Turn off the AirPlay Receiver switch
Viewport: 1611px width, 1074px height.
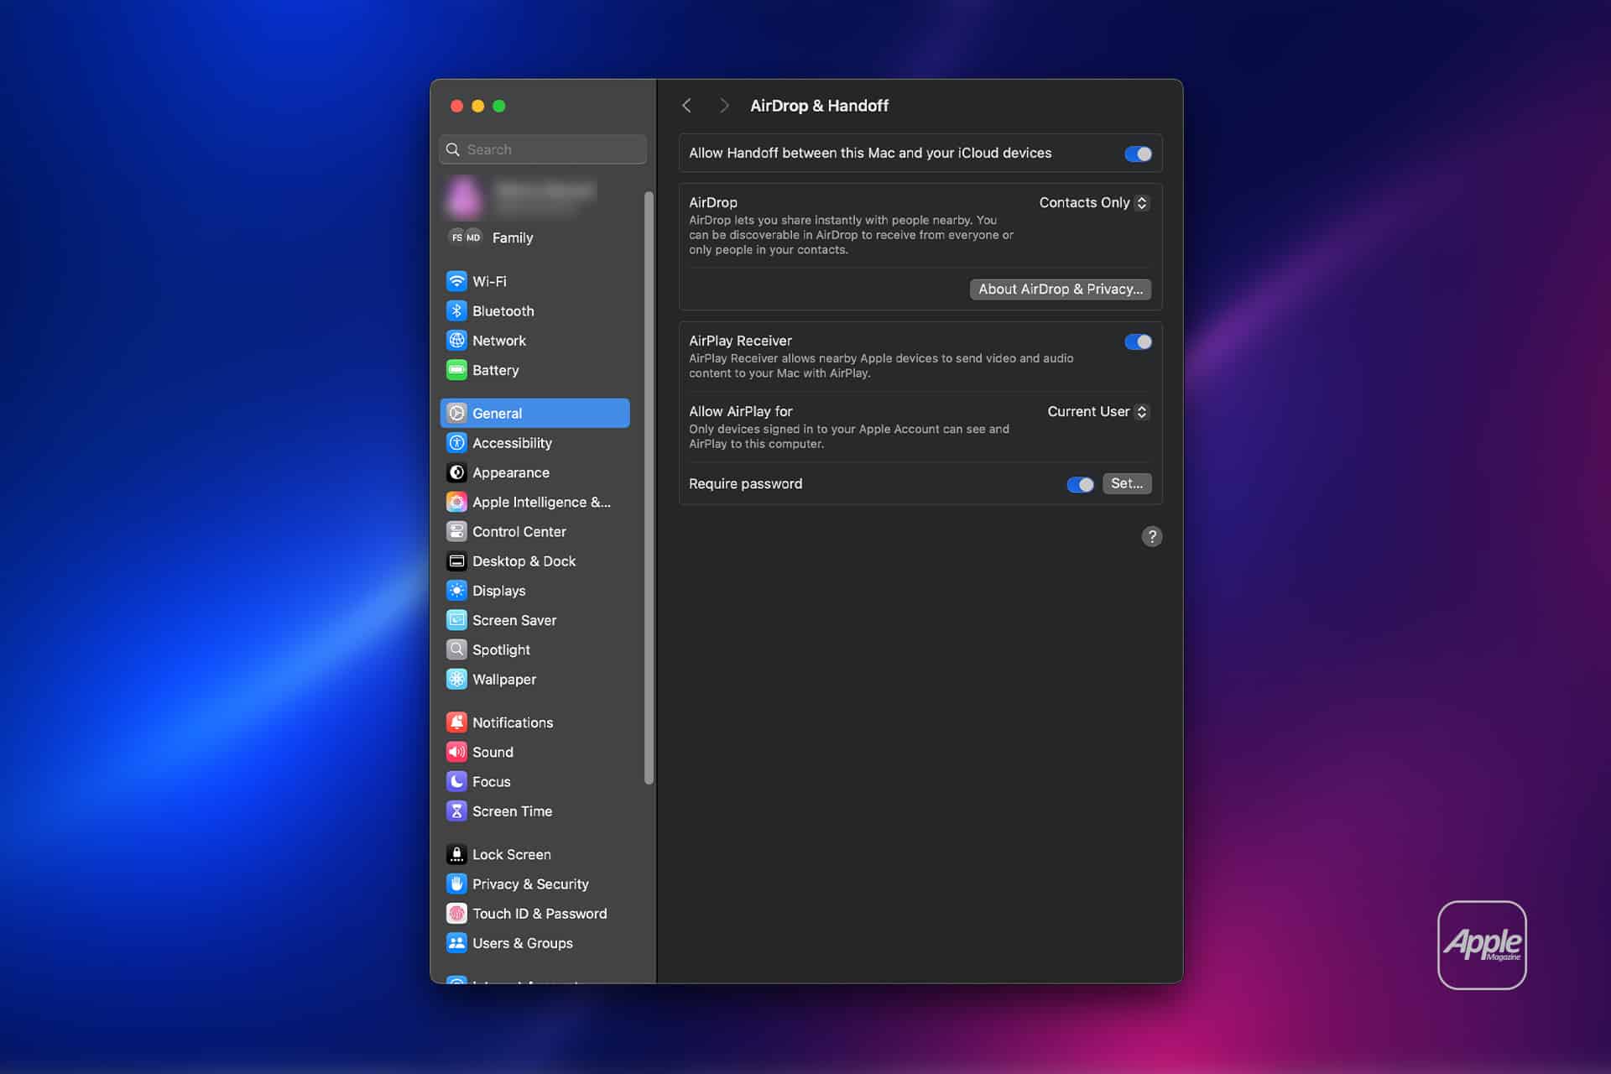[x=1138, y=341]
